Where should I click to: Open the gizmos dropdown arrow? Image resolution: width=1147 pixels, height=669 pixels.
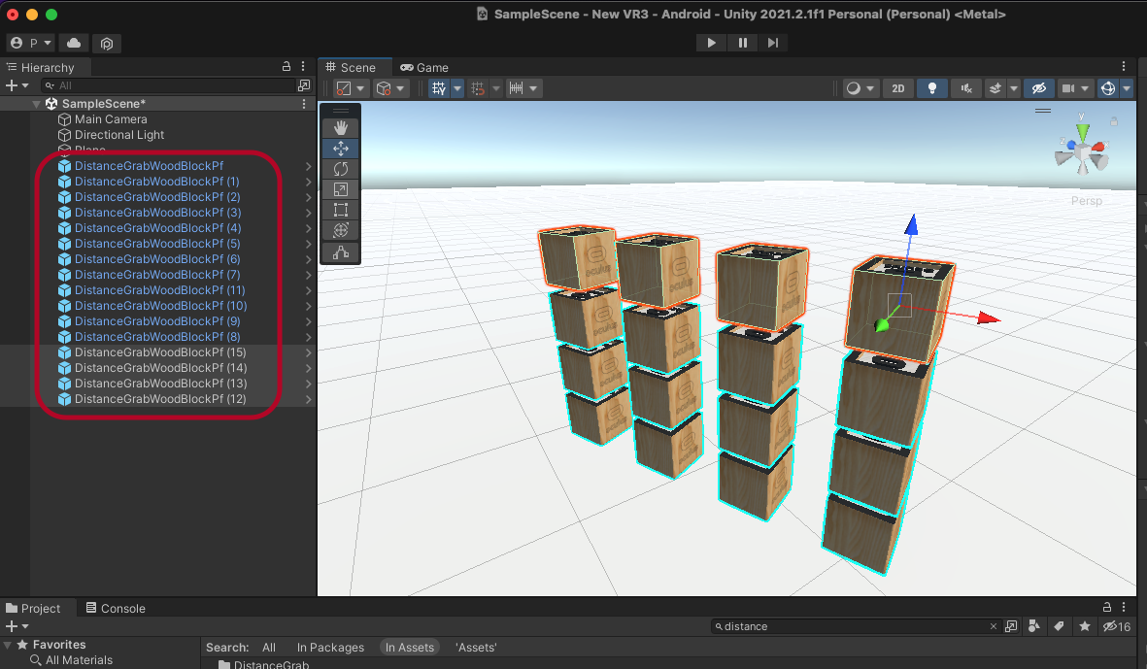click(1126, 88)
